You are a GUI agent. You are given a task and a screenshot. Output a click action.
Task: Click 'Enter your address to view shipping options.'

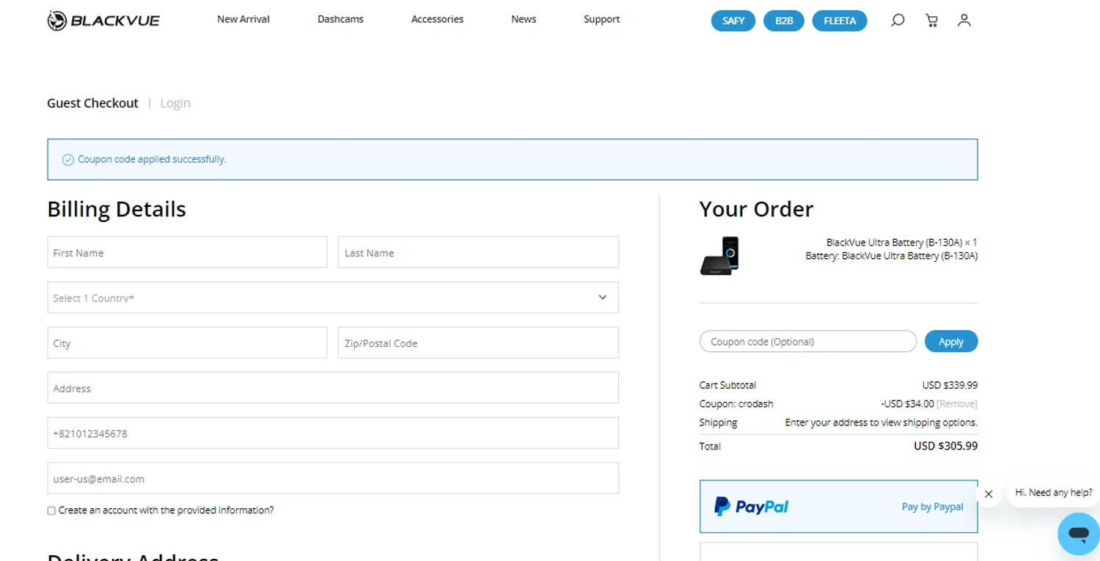(x=881, y=422)
